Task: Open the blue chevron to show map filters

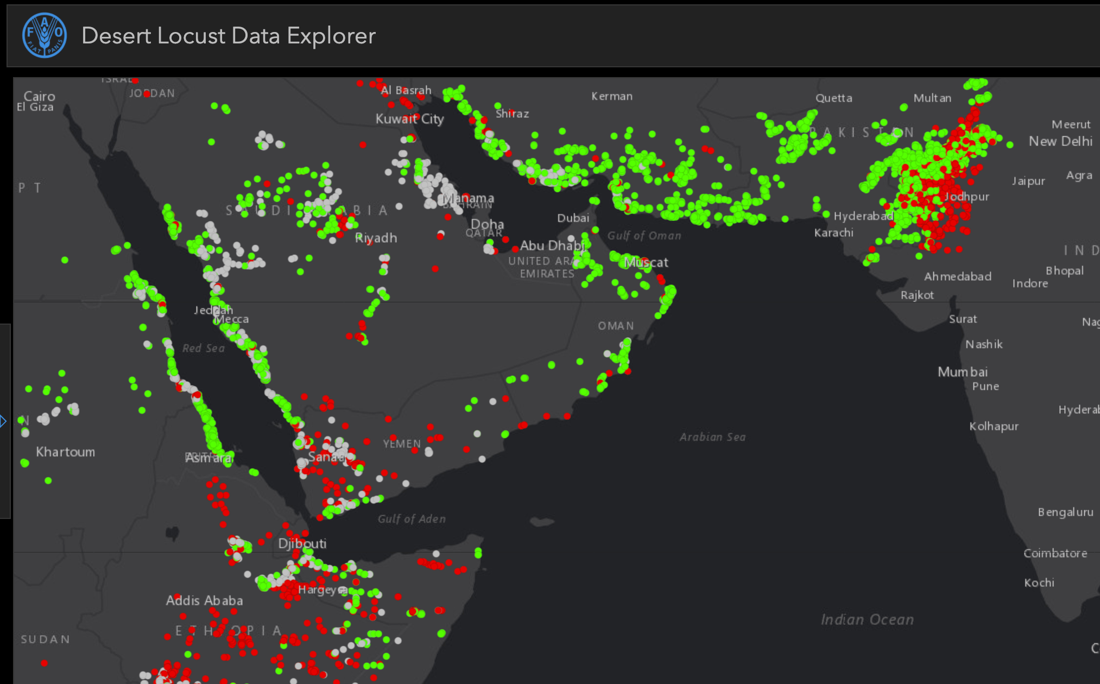Action: click(3, 421)
